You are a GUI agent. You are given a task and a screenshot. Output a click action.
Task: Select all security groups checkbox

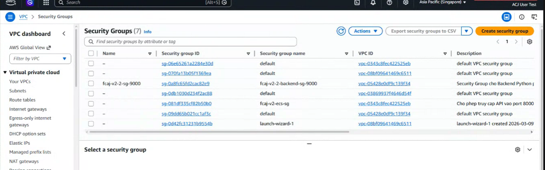pyautogui.click(x=91, y=53)
